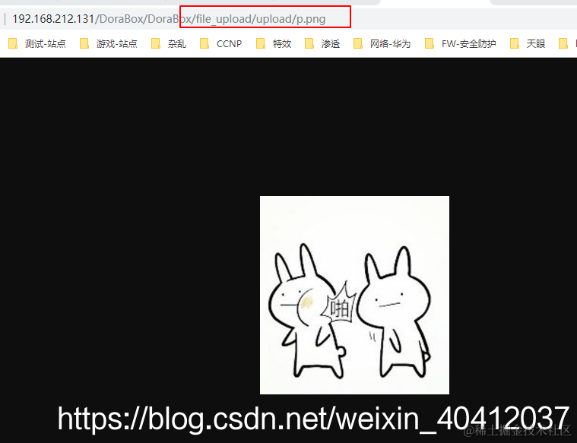Open the 渗透 bookmark folder
This screenshot has width=577, height=443.
click(322, 44)
